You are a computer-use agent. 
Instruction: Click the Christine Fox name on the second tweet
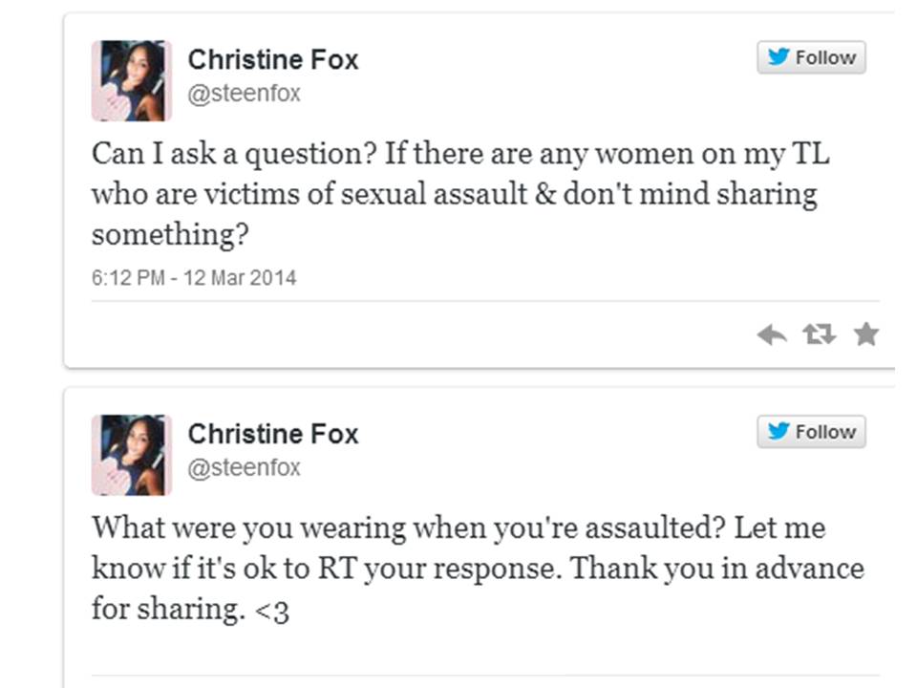pyautogui.click(x=273, y=434)
